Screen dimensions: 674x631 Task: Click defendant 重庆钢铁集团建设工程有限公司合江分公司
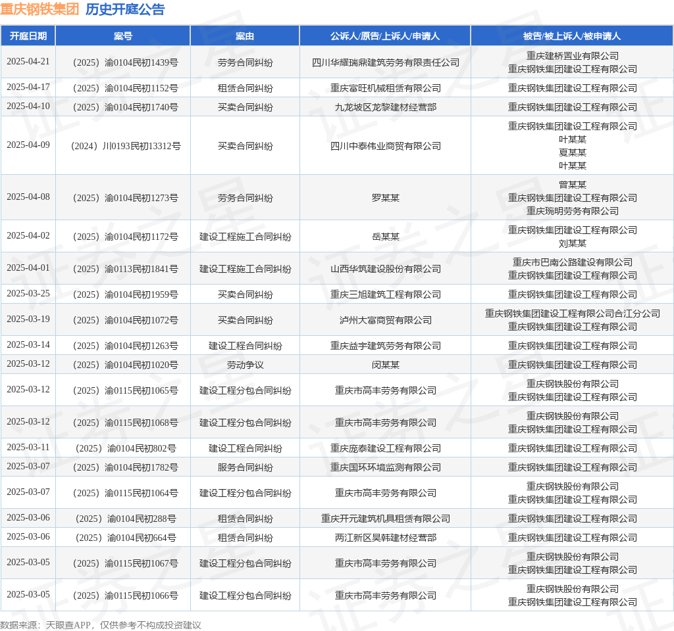573,314
